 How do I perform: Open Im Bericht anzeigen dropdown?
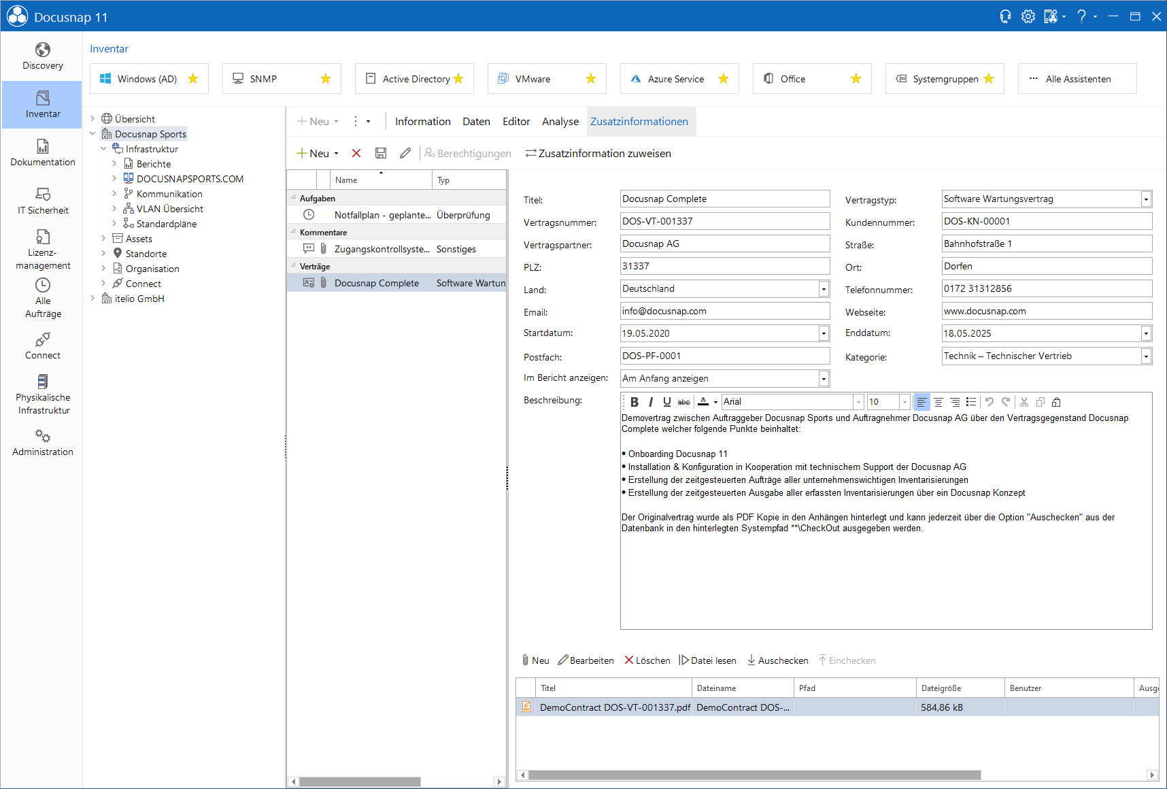tap(824, 379)
